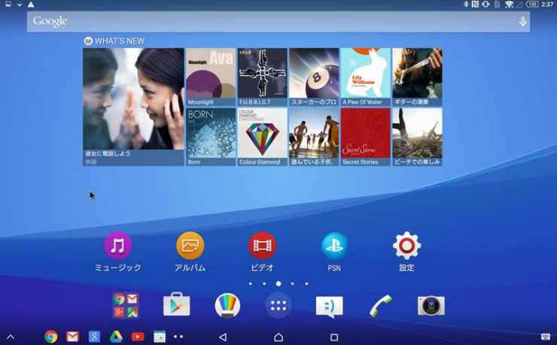Open the Sketch colorful pencils app
Screen dimensions: 557x345
point(227,305)
